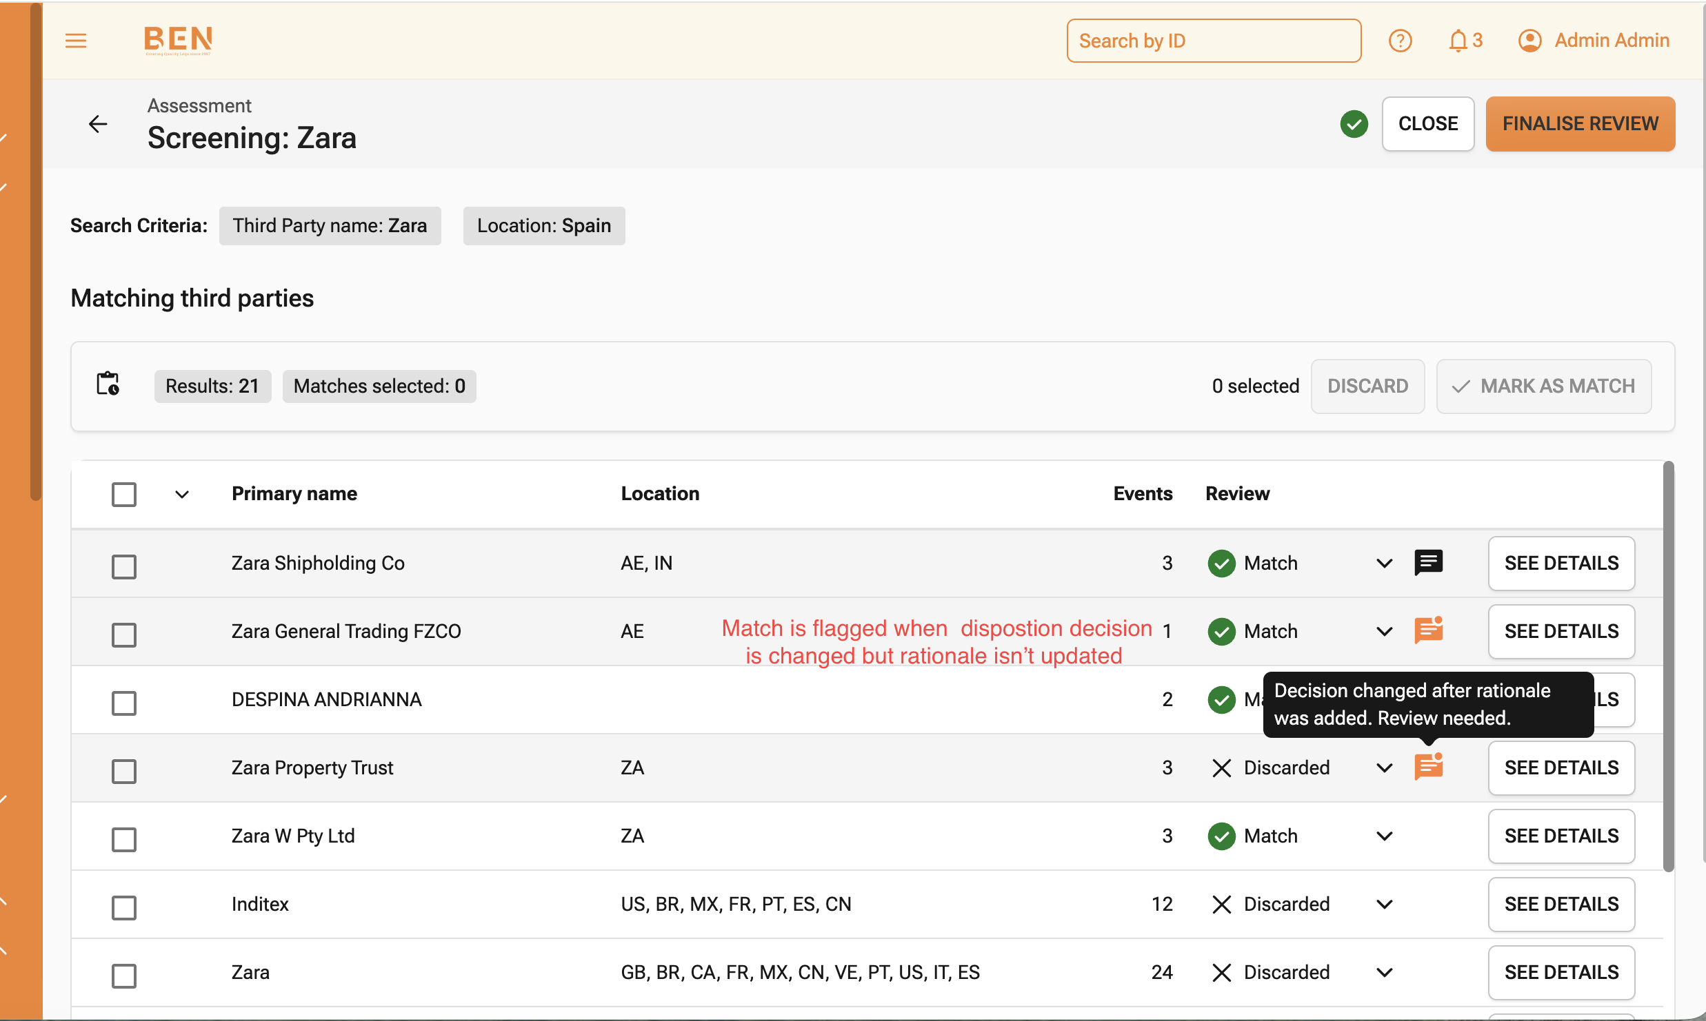Open the hamburger navigation menu
This screenshot has height=1021, width=1706.
click(x=76, y=41)
